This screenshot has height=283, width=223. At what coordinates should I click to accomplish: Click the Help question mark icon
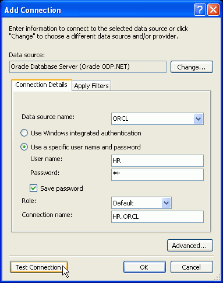point(200,9)
